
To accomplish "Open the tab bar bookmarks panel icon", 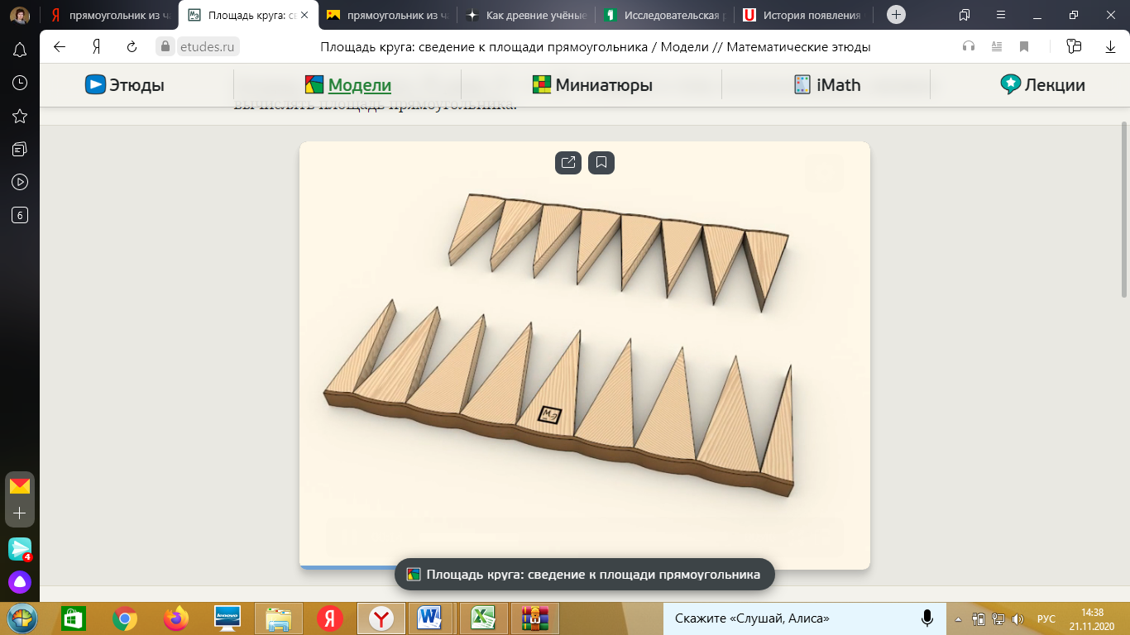I will tap(965, 15).
